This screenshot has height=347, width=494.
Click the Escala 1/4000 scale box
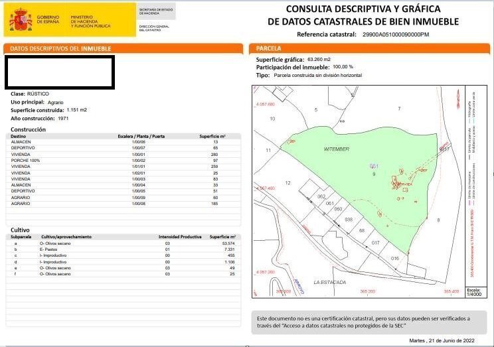(x=473, y=292)
